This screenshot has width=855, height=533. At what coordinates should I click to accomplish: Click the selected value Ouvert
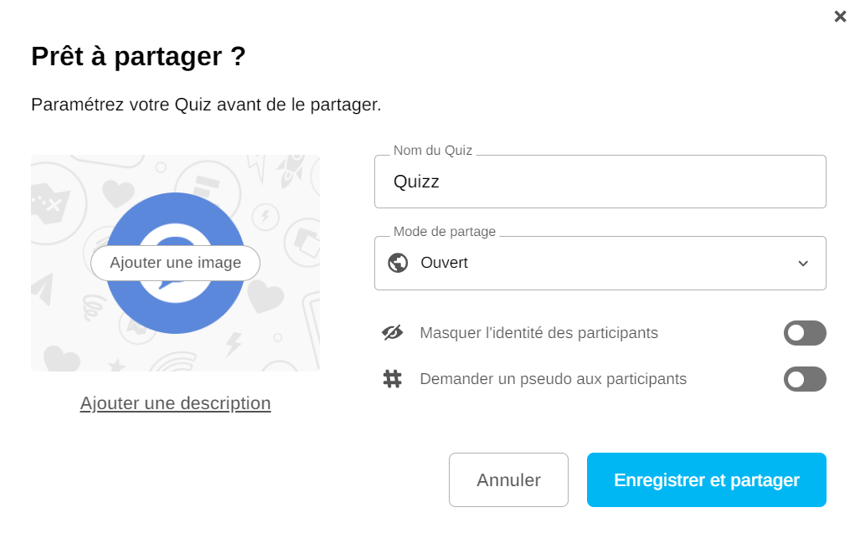444,263
